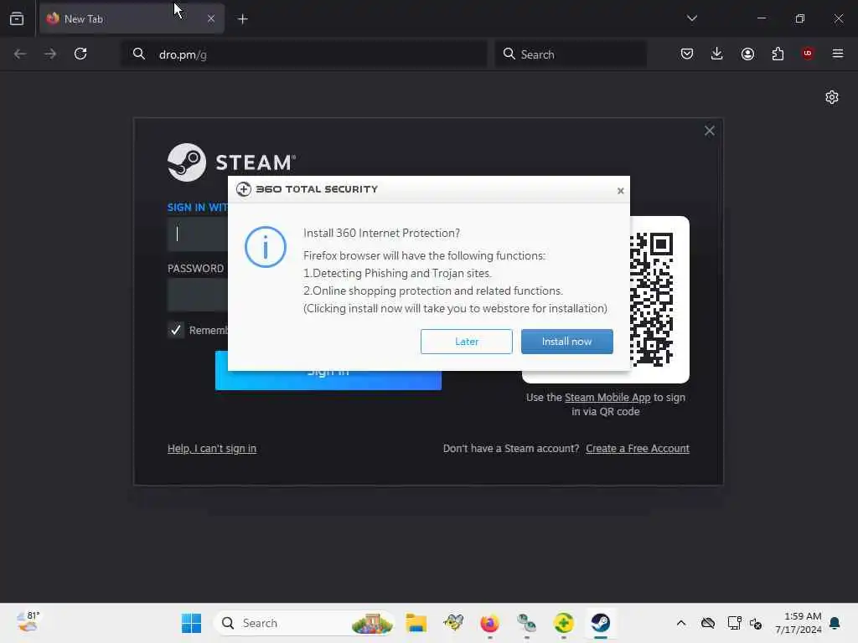Open the notifications bell icon
Viewport: 858px width, 643px height.
click(835, 623)
